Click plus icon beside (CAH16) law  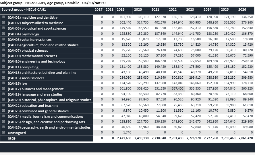tap(3, 83)
